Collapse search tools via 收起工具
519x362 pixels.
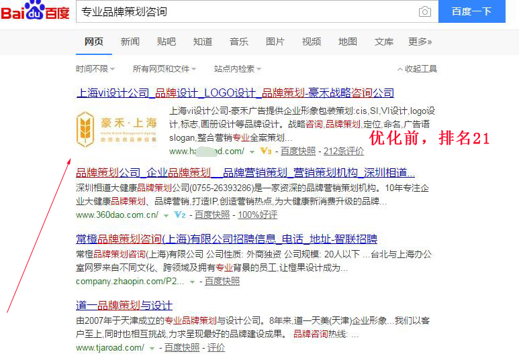(418, 69)
